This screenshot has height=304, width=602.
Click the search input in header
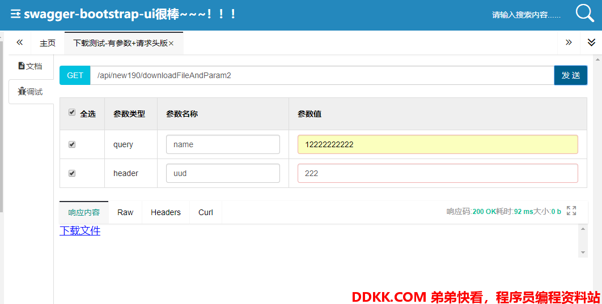pyautogui.click(x=527, y=15)
